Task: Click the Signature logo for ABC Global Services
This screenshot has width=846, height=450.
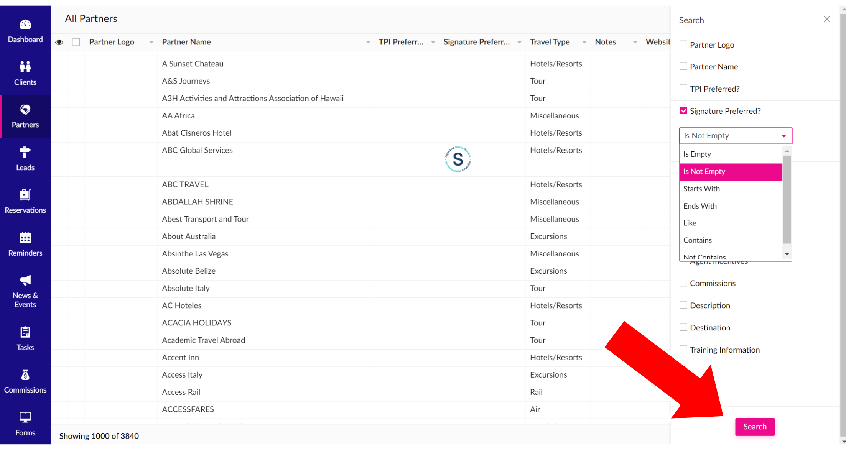Action: point(458,159)
